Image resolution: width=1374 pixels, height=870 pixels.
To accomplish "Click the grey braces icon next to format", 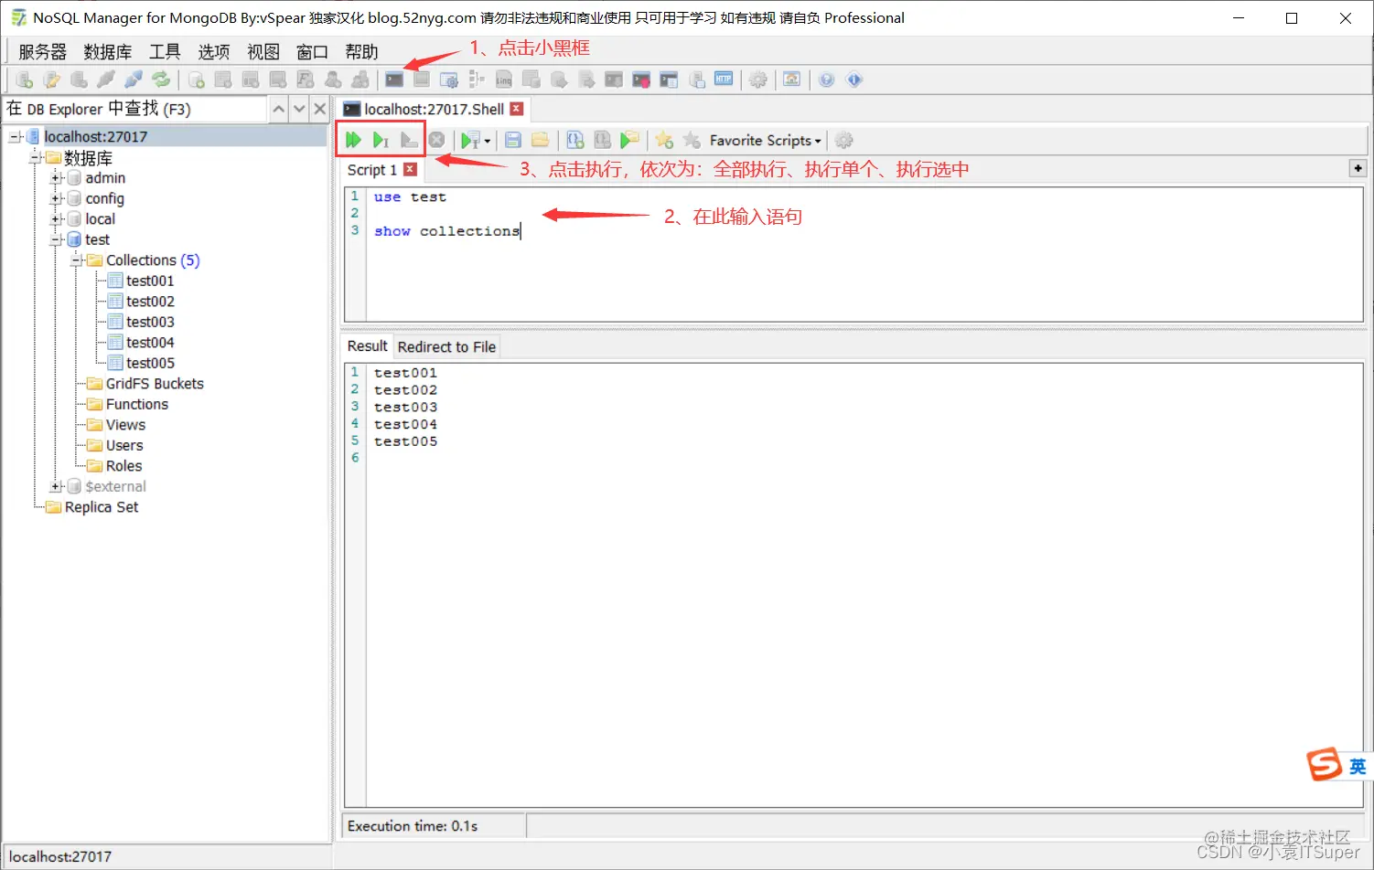I will (602, 140).
